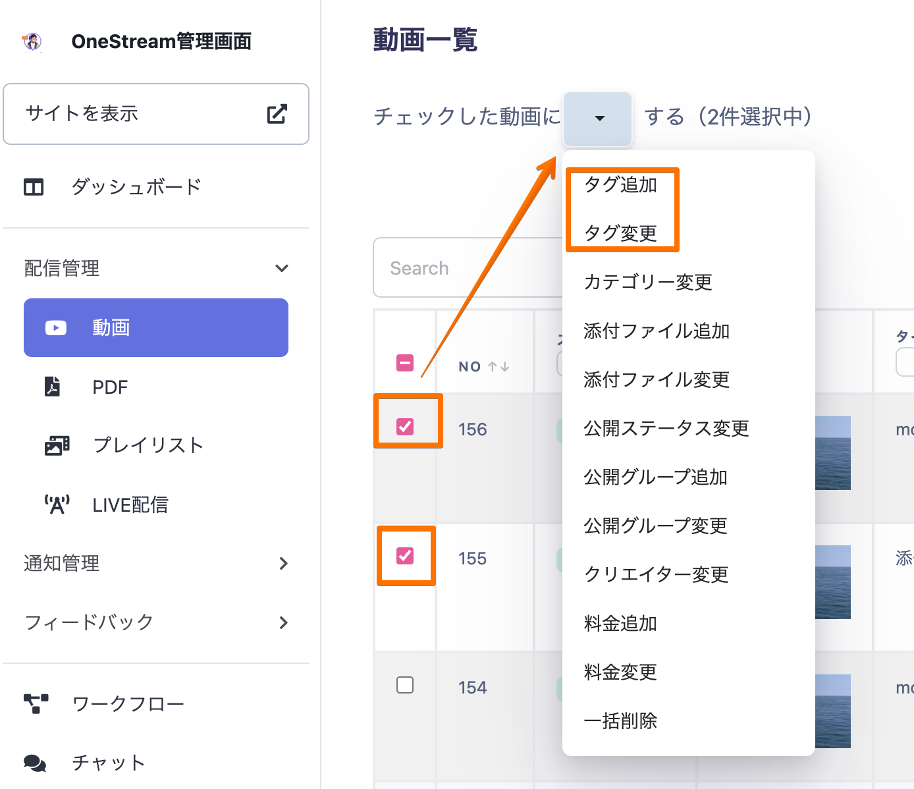Viewport: 914px width, 789px height.
Task: Click the PDF file icon in sidebar
Action: pos(53,387)
